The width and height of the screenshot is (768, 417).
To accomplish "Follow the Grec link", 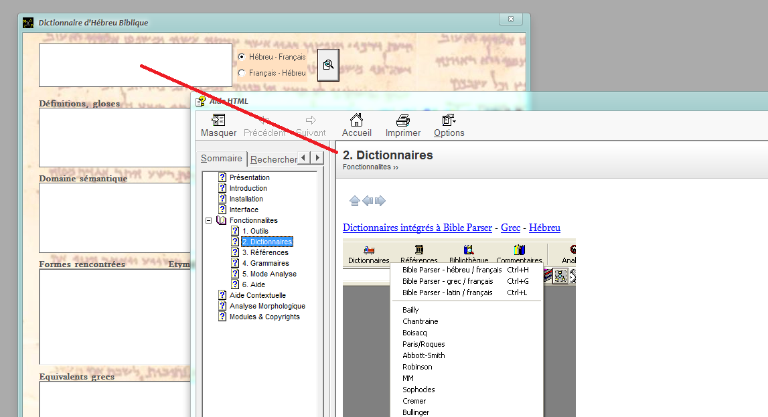I will [510, 228].
